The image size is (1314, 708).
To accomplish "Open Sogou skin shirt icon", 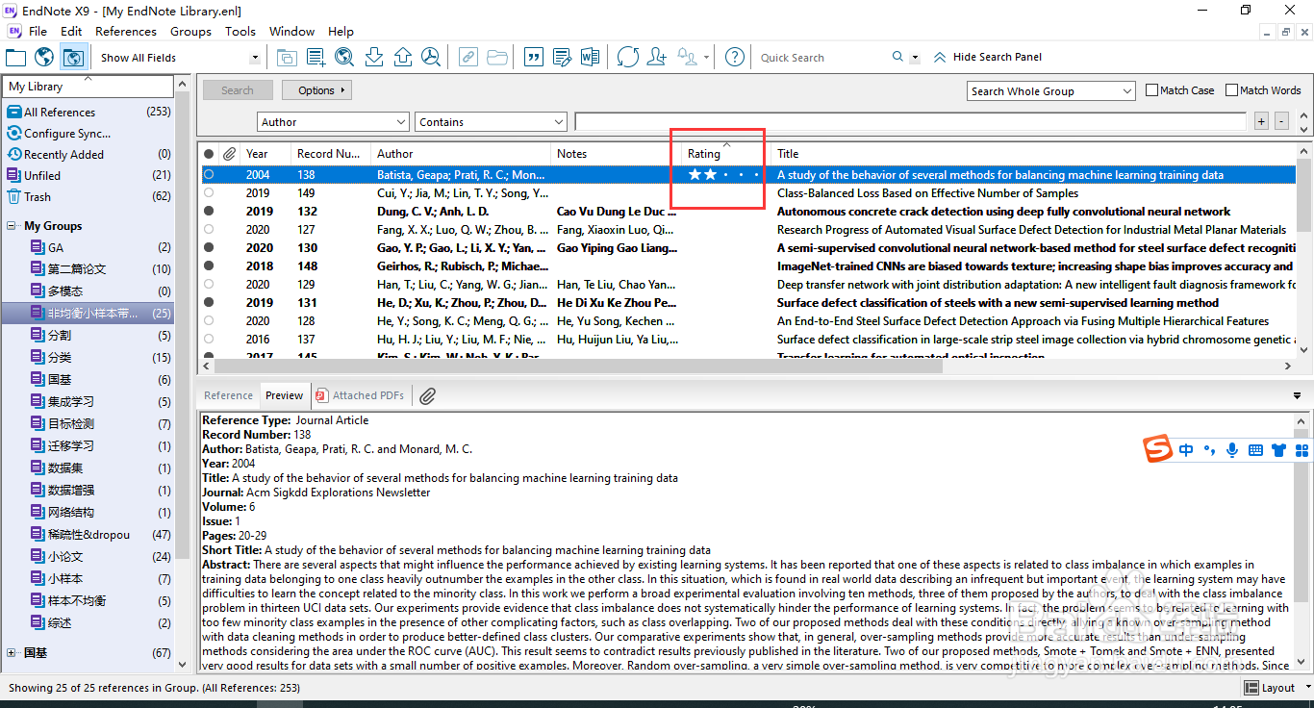I will tap(1278, 449).
